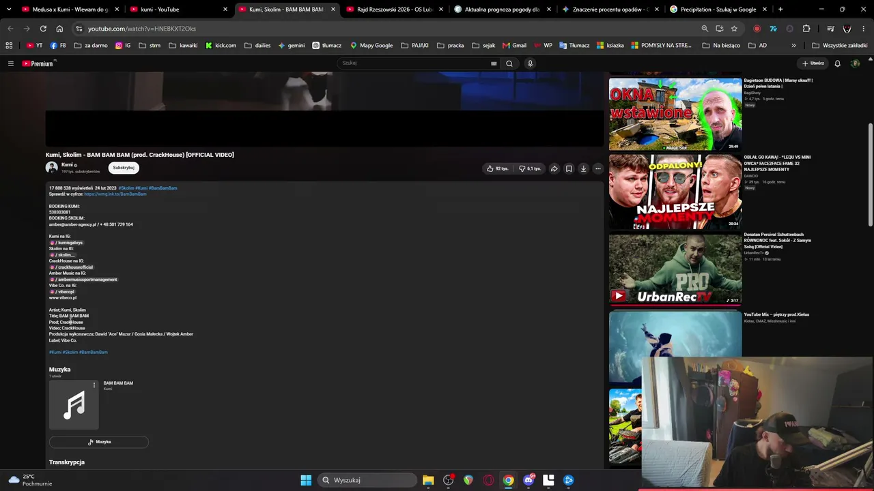Open the YouTube guide hamburger menu
The height and width of the screenshot is (491, 874).
point(11,63)
